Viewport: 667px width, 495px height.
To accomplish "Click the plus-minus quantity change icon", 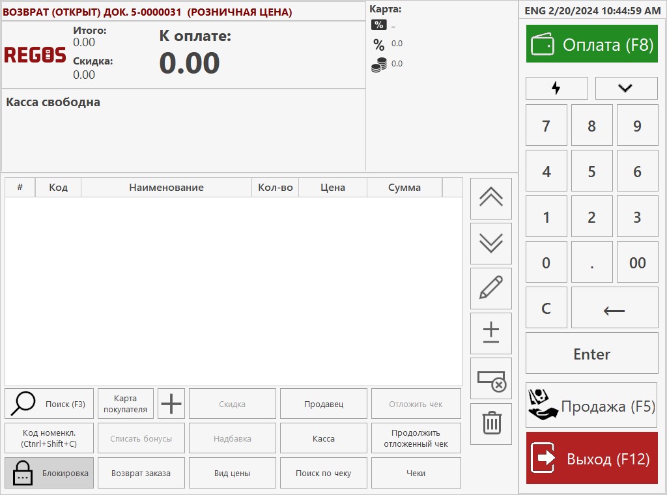I will (490, 333).
